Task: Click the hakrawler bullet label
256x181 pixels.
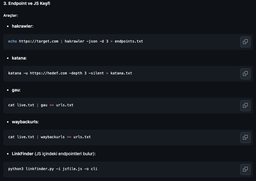Action: [x=22, y=26]
